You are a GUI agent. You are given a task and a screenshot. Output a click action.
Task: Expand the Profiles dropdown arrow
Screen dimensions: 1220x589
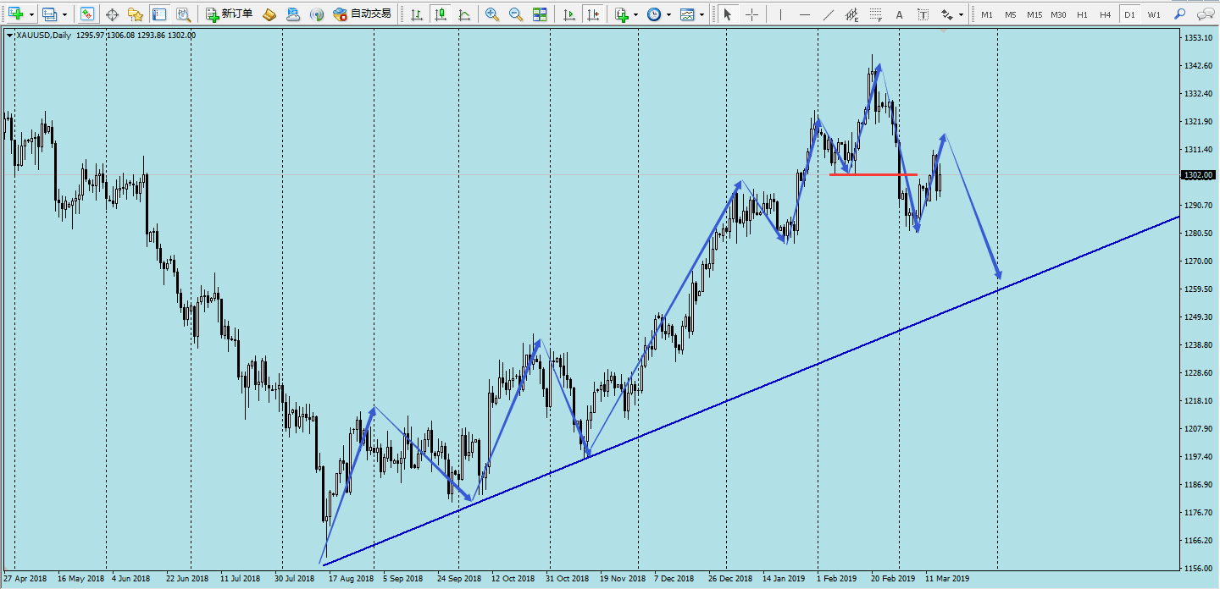click(x=64, y=14)
